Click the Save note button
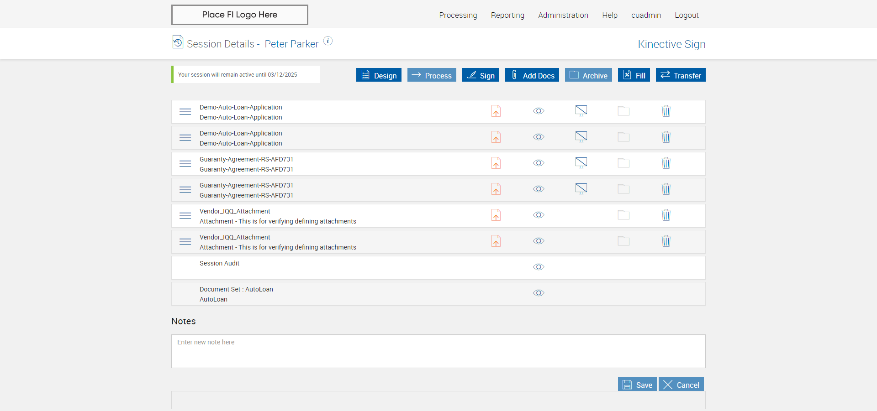This screenshot has height=411, width=877. pos(637,385)
